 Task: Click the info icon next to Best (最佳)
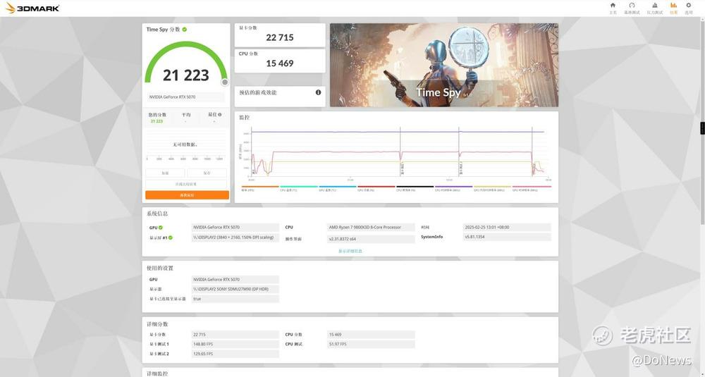(220, 115)
